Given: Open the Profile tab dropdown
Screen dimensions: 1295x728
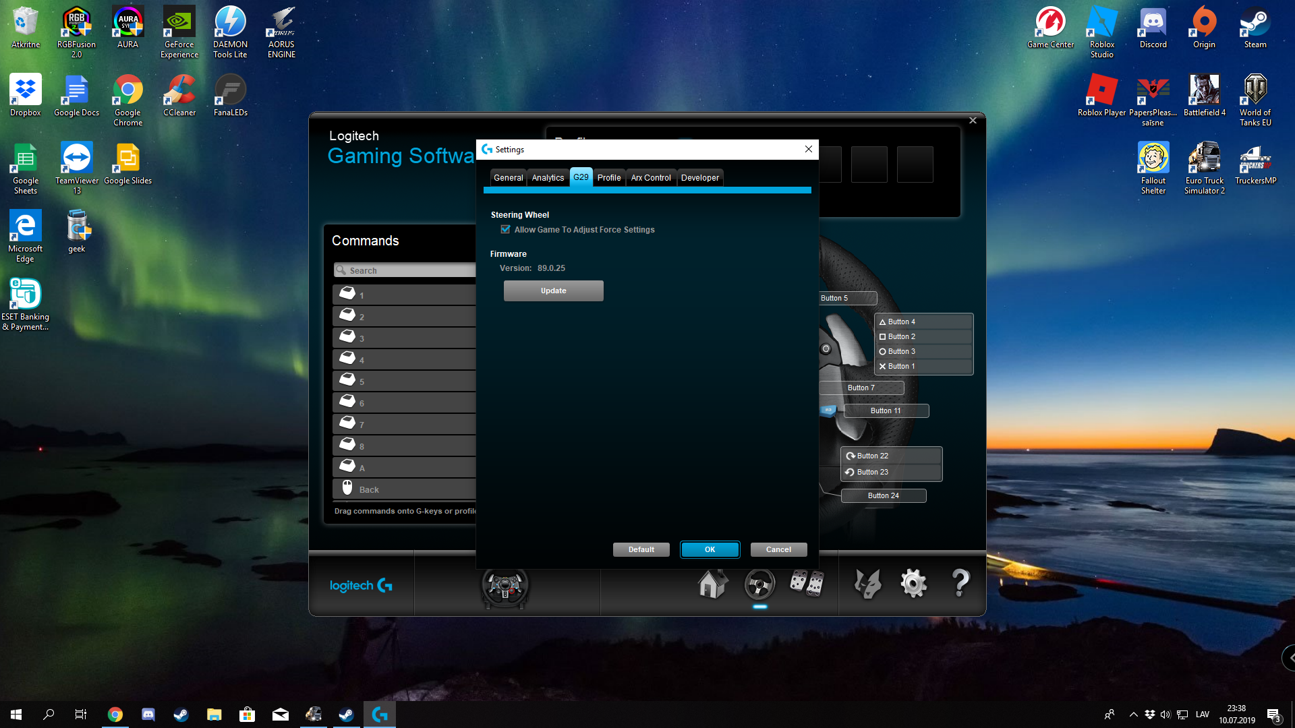Looking at the screenshot, I should pyautogui.click(x=608, y=177).
